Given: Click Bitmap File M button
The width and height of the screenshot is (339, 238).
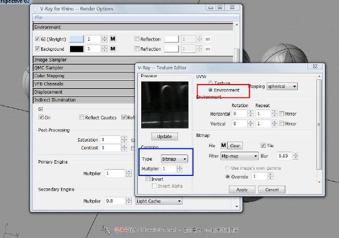Looking at the screenshot, I should pos(223,146).
